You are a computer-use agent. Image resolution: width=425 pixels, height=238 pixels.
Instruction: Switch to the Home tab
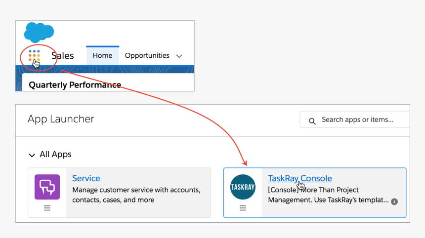(102, 55)
